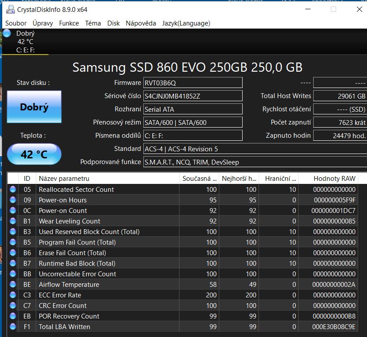
Task: Click the status orb beside CRC Error Count
Action: pos(13,306)
